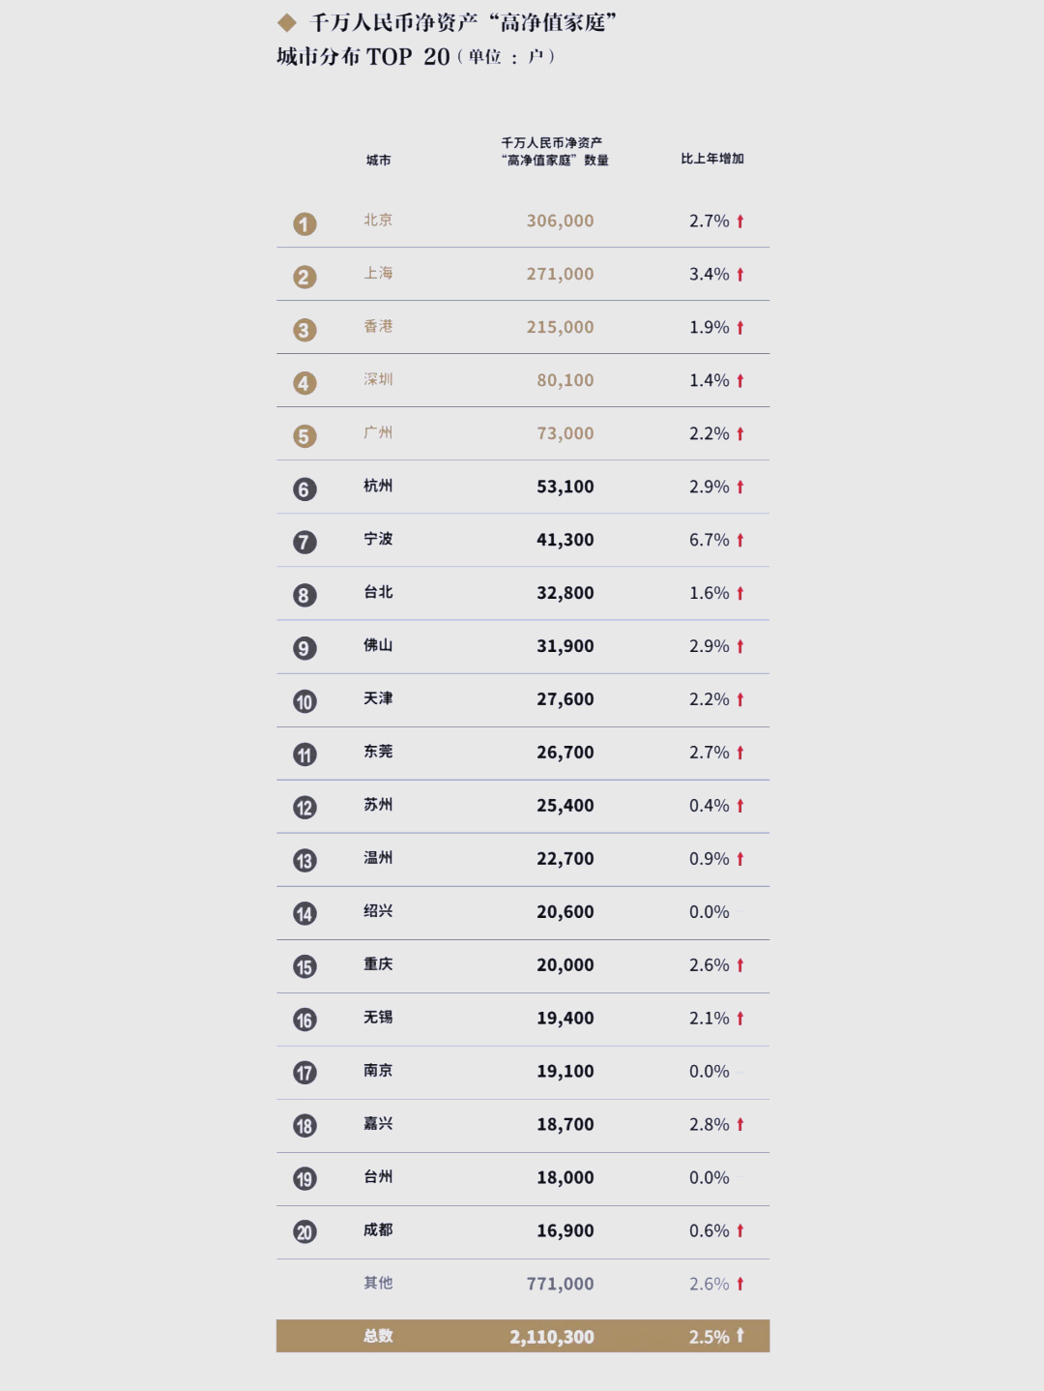The width and height of the screenshot is (1044, 1391).
Task: Click the red arrow in the 上海 row
Action: (740, 274)
